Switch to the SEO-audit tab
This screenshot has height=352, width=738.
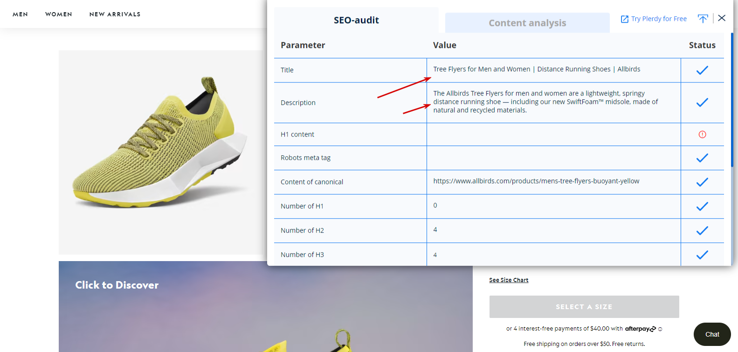coord(356,20)
